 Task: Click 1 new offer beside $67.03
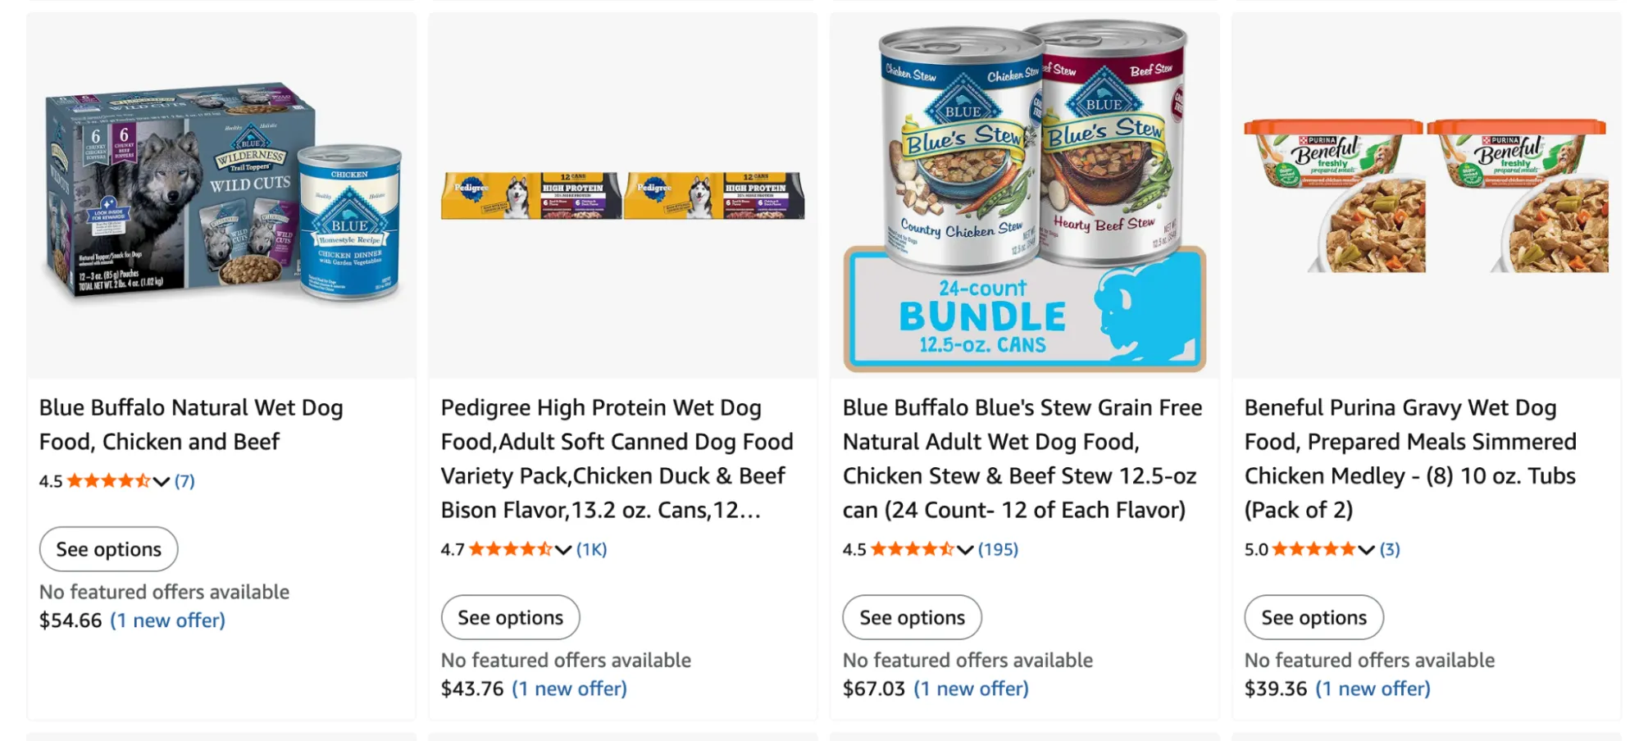point(970,689)
